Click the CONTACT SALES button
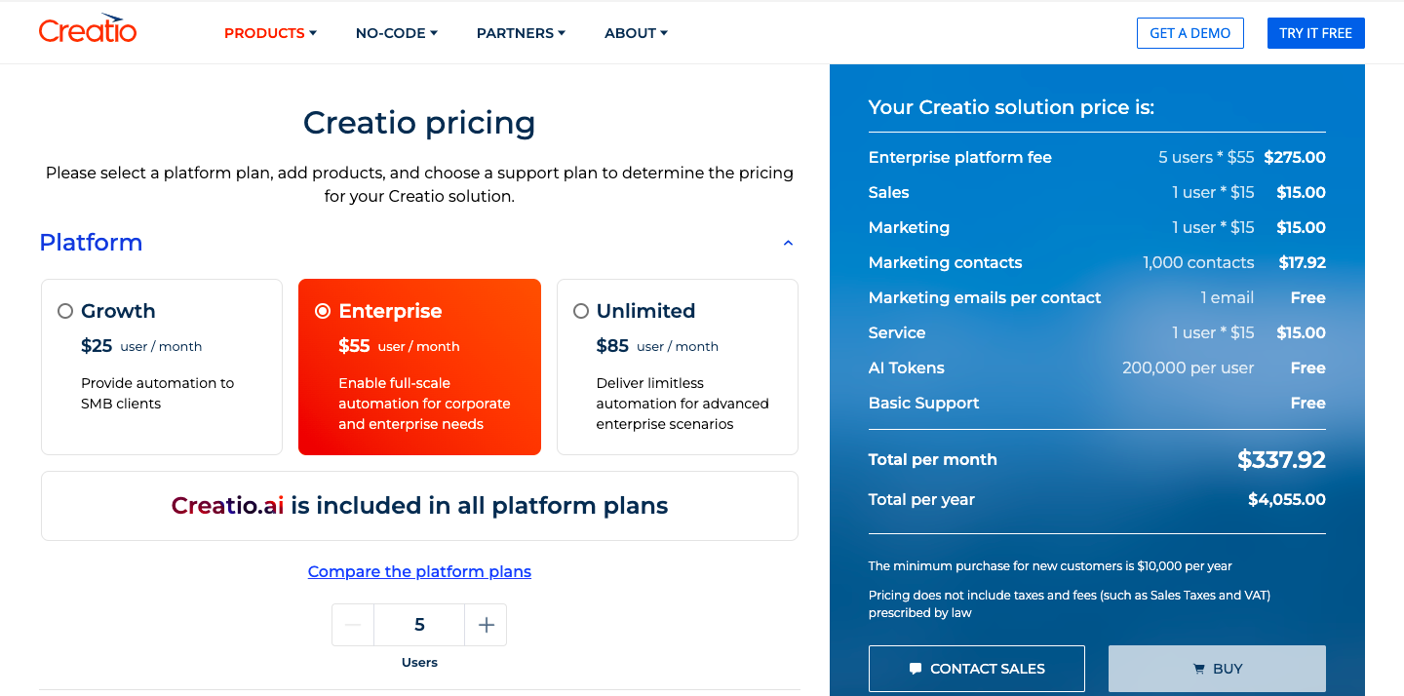The width and height of the screenshot is (1404, 696). pos(976,669)
